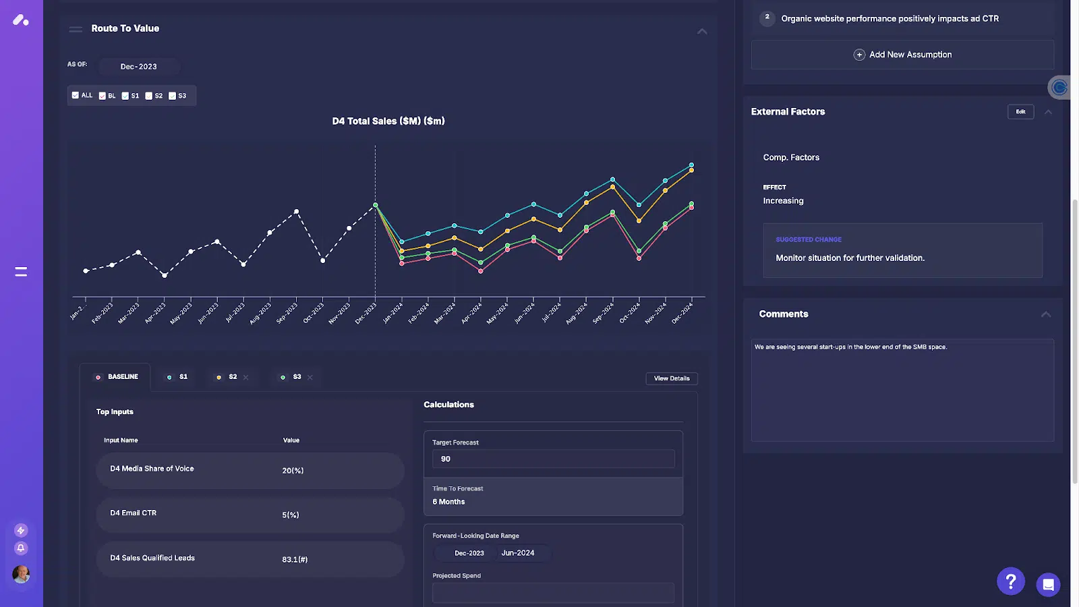Select the D4 Sales Qualified Leads row
Screen dimensions: 1079x607
[x=250, y=559]
